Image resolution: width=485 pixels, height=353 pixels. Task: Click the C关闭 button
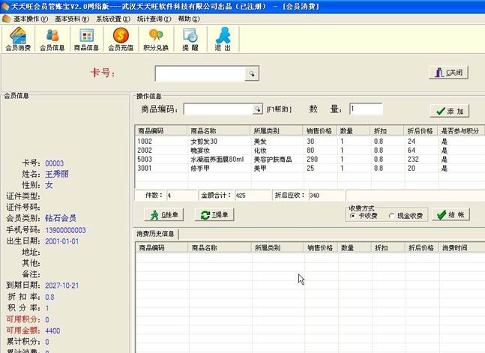449,73
